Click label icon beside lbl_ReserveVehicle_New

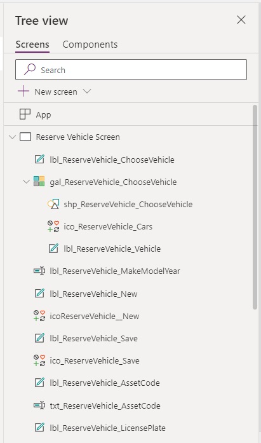point(39,293)
